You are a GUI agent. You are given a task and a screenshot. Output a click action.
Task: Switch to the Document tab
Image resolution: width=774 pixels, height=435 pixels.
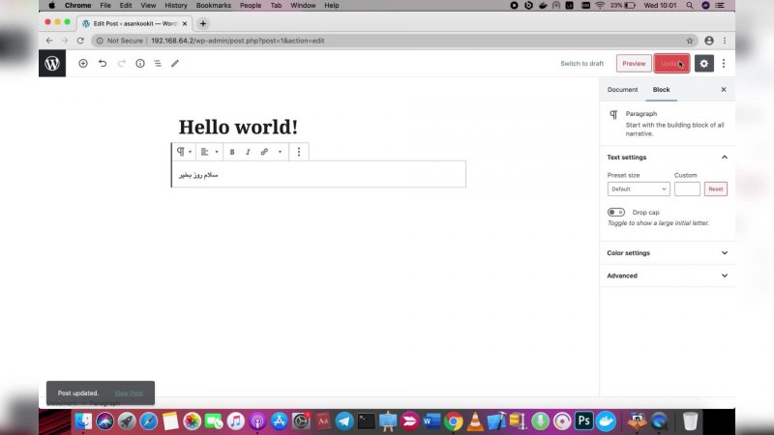(x=622, y=90)
